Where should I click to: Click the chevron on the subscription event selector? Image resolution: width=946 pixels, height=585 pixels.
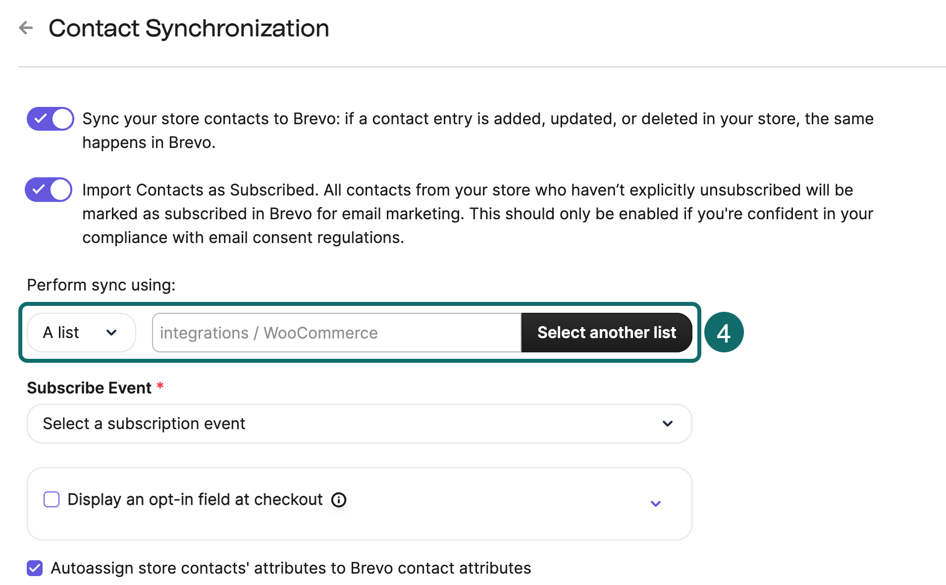pos(668,424)
